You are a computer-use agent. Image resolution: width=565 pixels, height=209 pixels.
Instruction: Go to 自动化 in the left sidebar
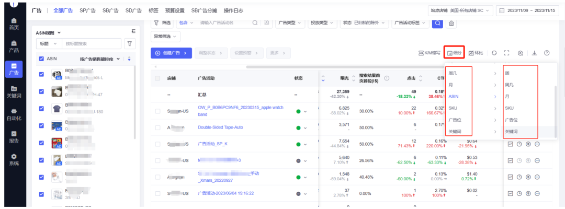(13, 114)
